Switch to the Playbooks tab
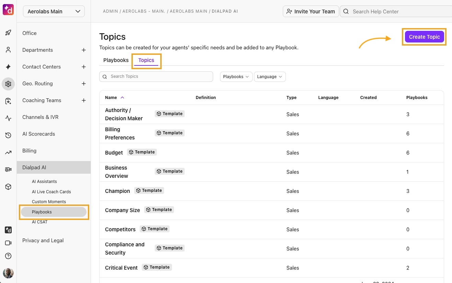The image size is (452, 283). [x=116, y=60]
